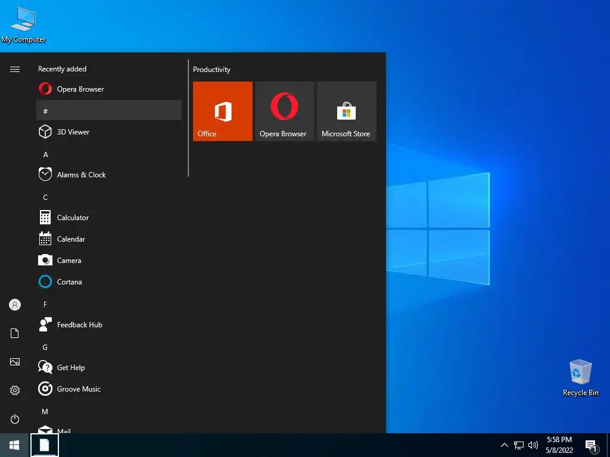Open network status tray icon
The height and width of the screenshot is (457, 610).
(x=519, y=445)
